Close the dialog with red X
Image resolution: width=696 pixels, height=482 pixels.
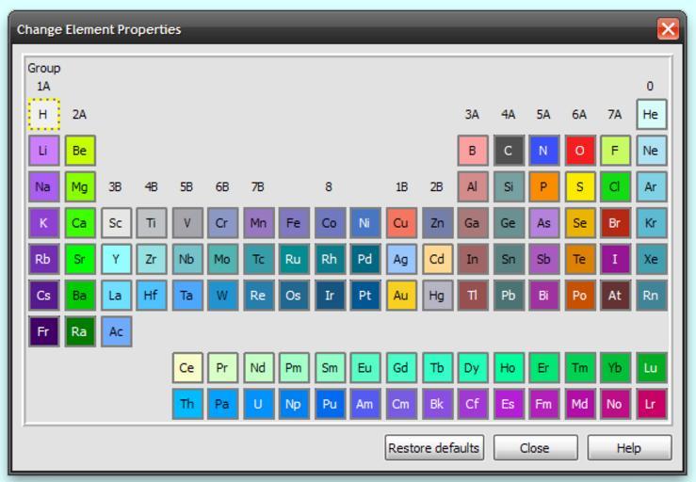[668, 29]
